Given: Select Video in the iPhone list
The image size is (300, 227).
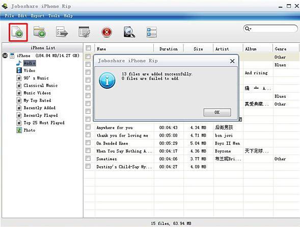Looking at the screenshot, I should [x=30, y=70].
